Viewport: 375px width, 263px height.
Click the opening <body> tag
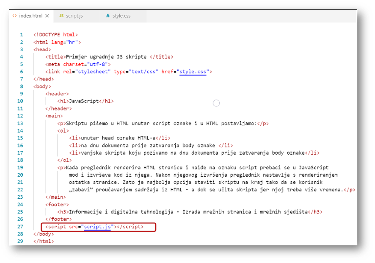click(42, 86)
